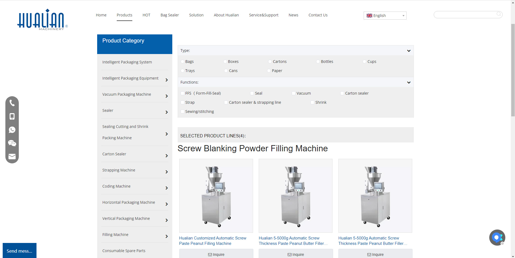Click the phone contact icon in side panel
515x258 pixels.
pos(12,103)
